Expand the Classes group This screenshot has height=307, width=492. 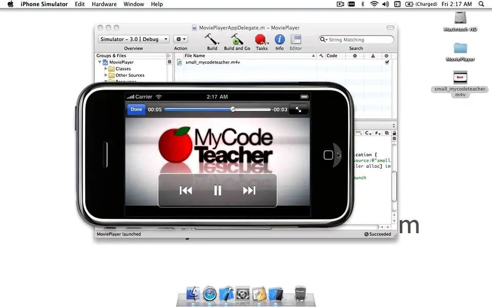tap(106, 69)
